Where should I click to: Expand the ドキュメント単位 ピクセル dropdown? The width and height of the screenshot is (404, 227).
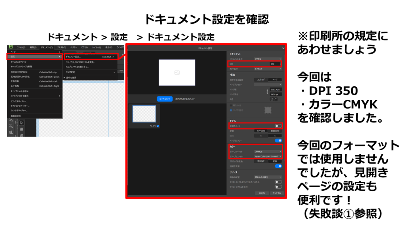267,59
